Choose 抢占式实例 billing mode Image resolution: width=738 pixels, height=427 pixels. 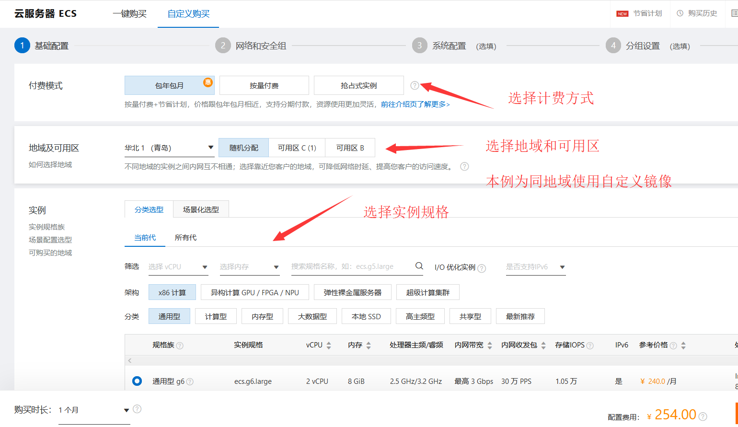pyautogui.click(x=359, y=85)
